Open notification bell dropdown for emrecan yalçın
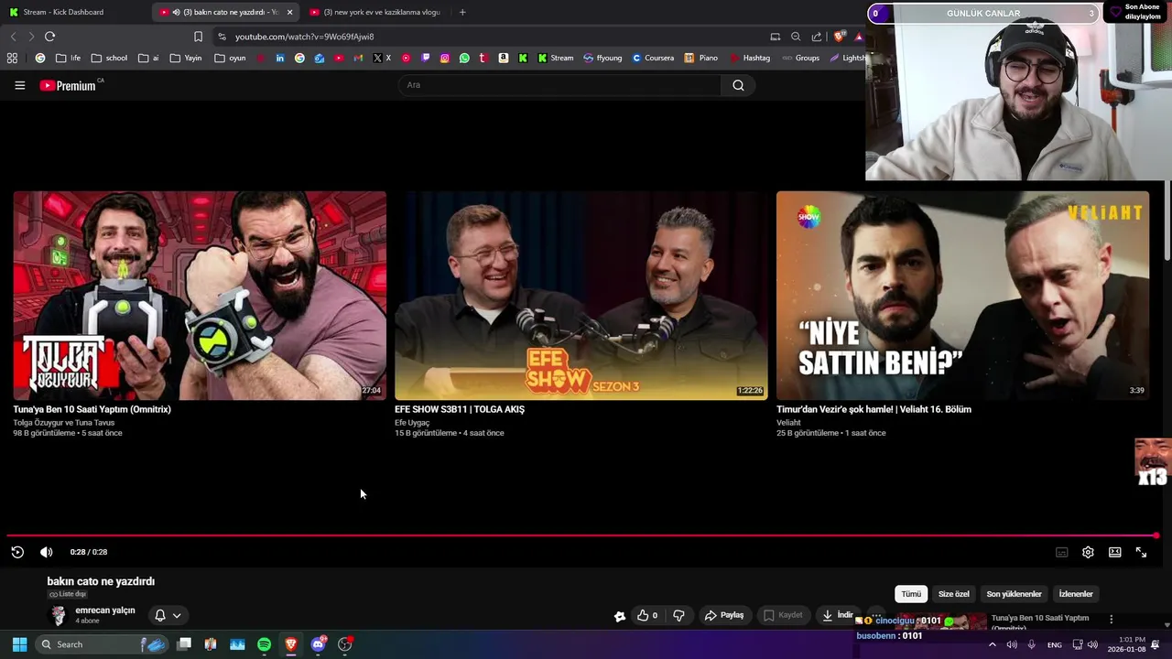This screenshot has width=1172, height=659. 168,615
